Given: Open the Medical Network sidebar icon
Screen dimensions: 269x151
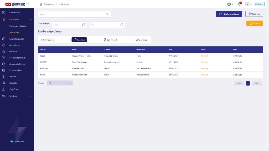Looking at the screenshot, I should pyautogui.click(x=4, y=58).
